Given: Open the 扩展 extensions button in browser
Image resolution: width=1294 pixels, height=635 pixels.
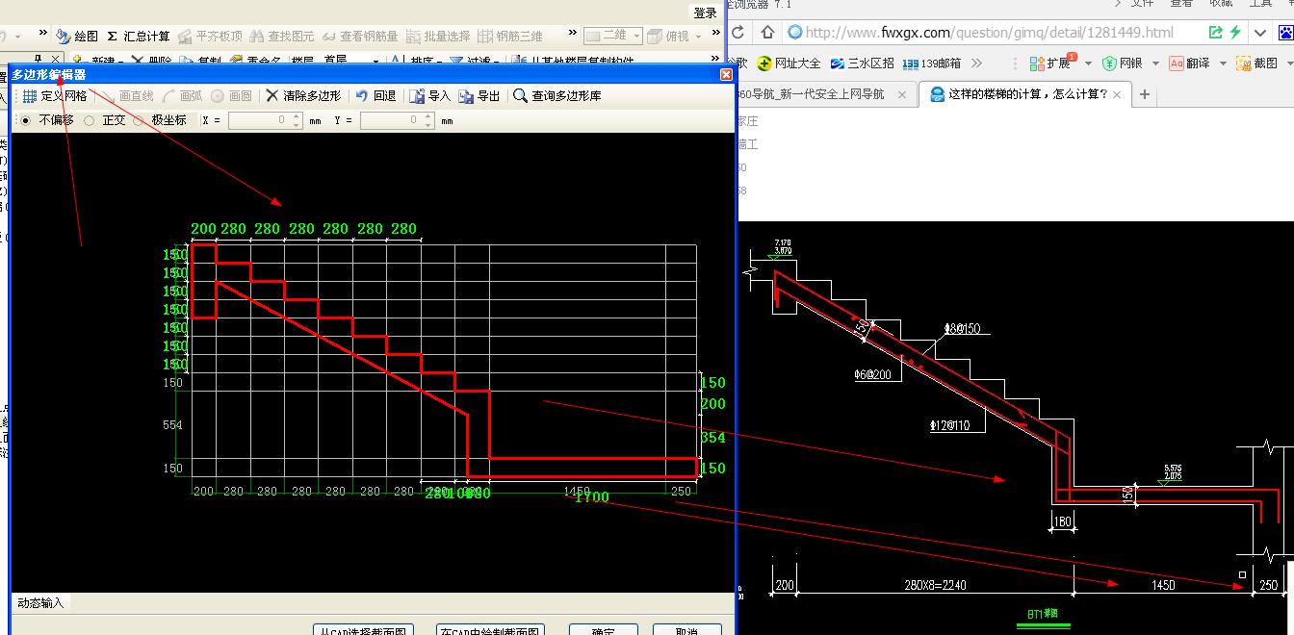Looking at the screenshot, I should [1051, 63].
